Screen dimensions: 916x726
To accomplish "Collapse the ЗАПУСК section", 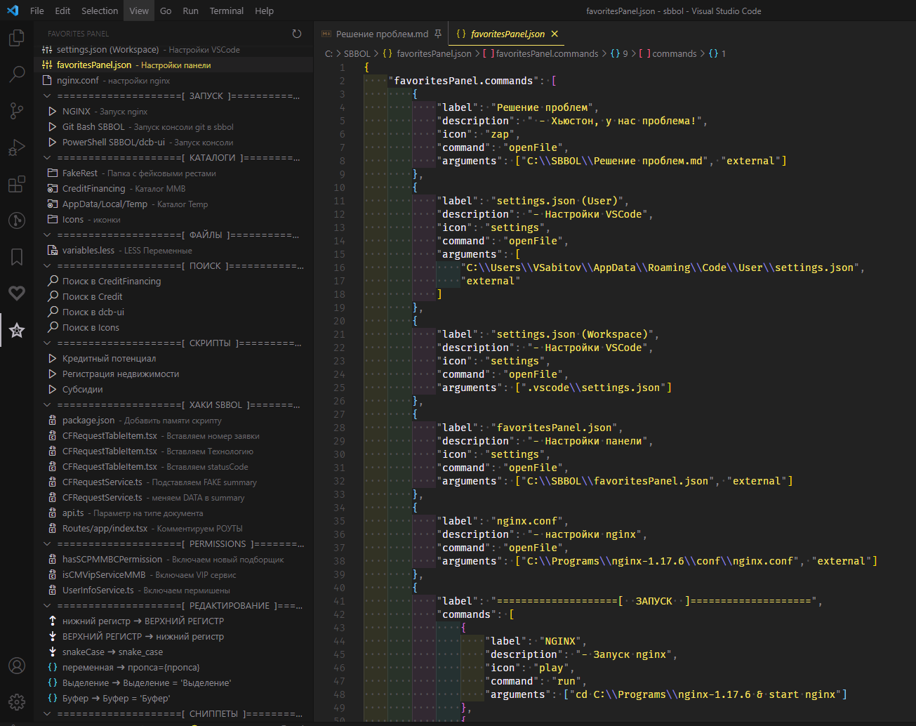I will point(47,95).
